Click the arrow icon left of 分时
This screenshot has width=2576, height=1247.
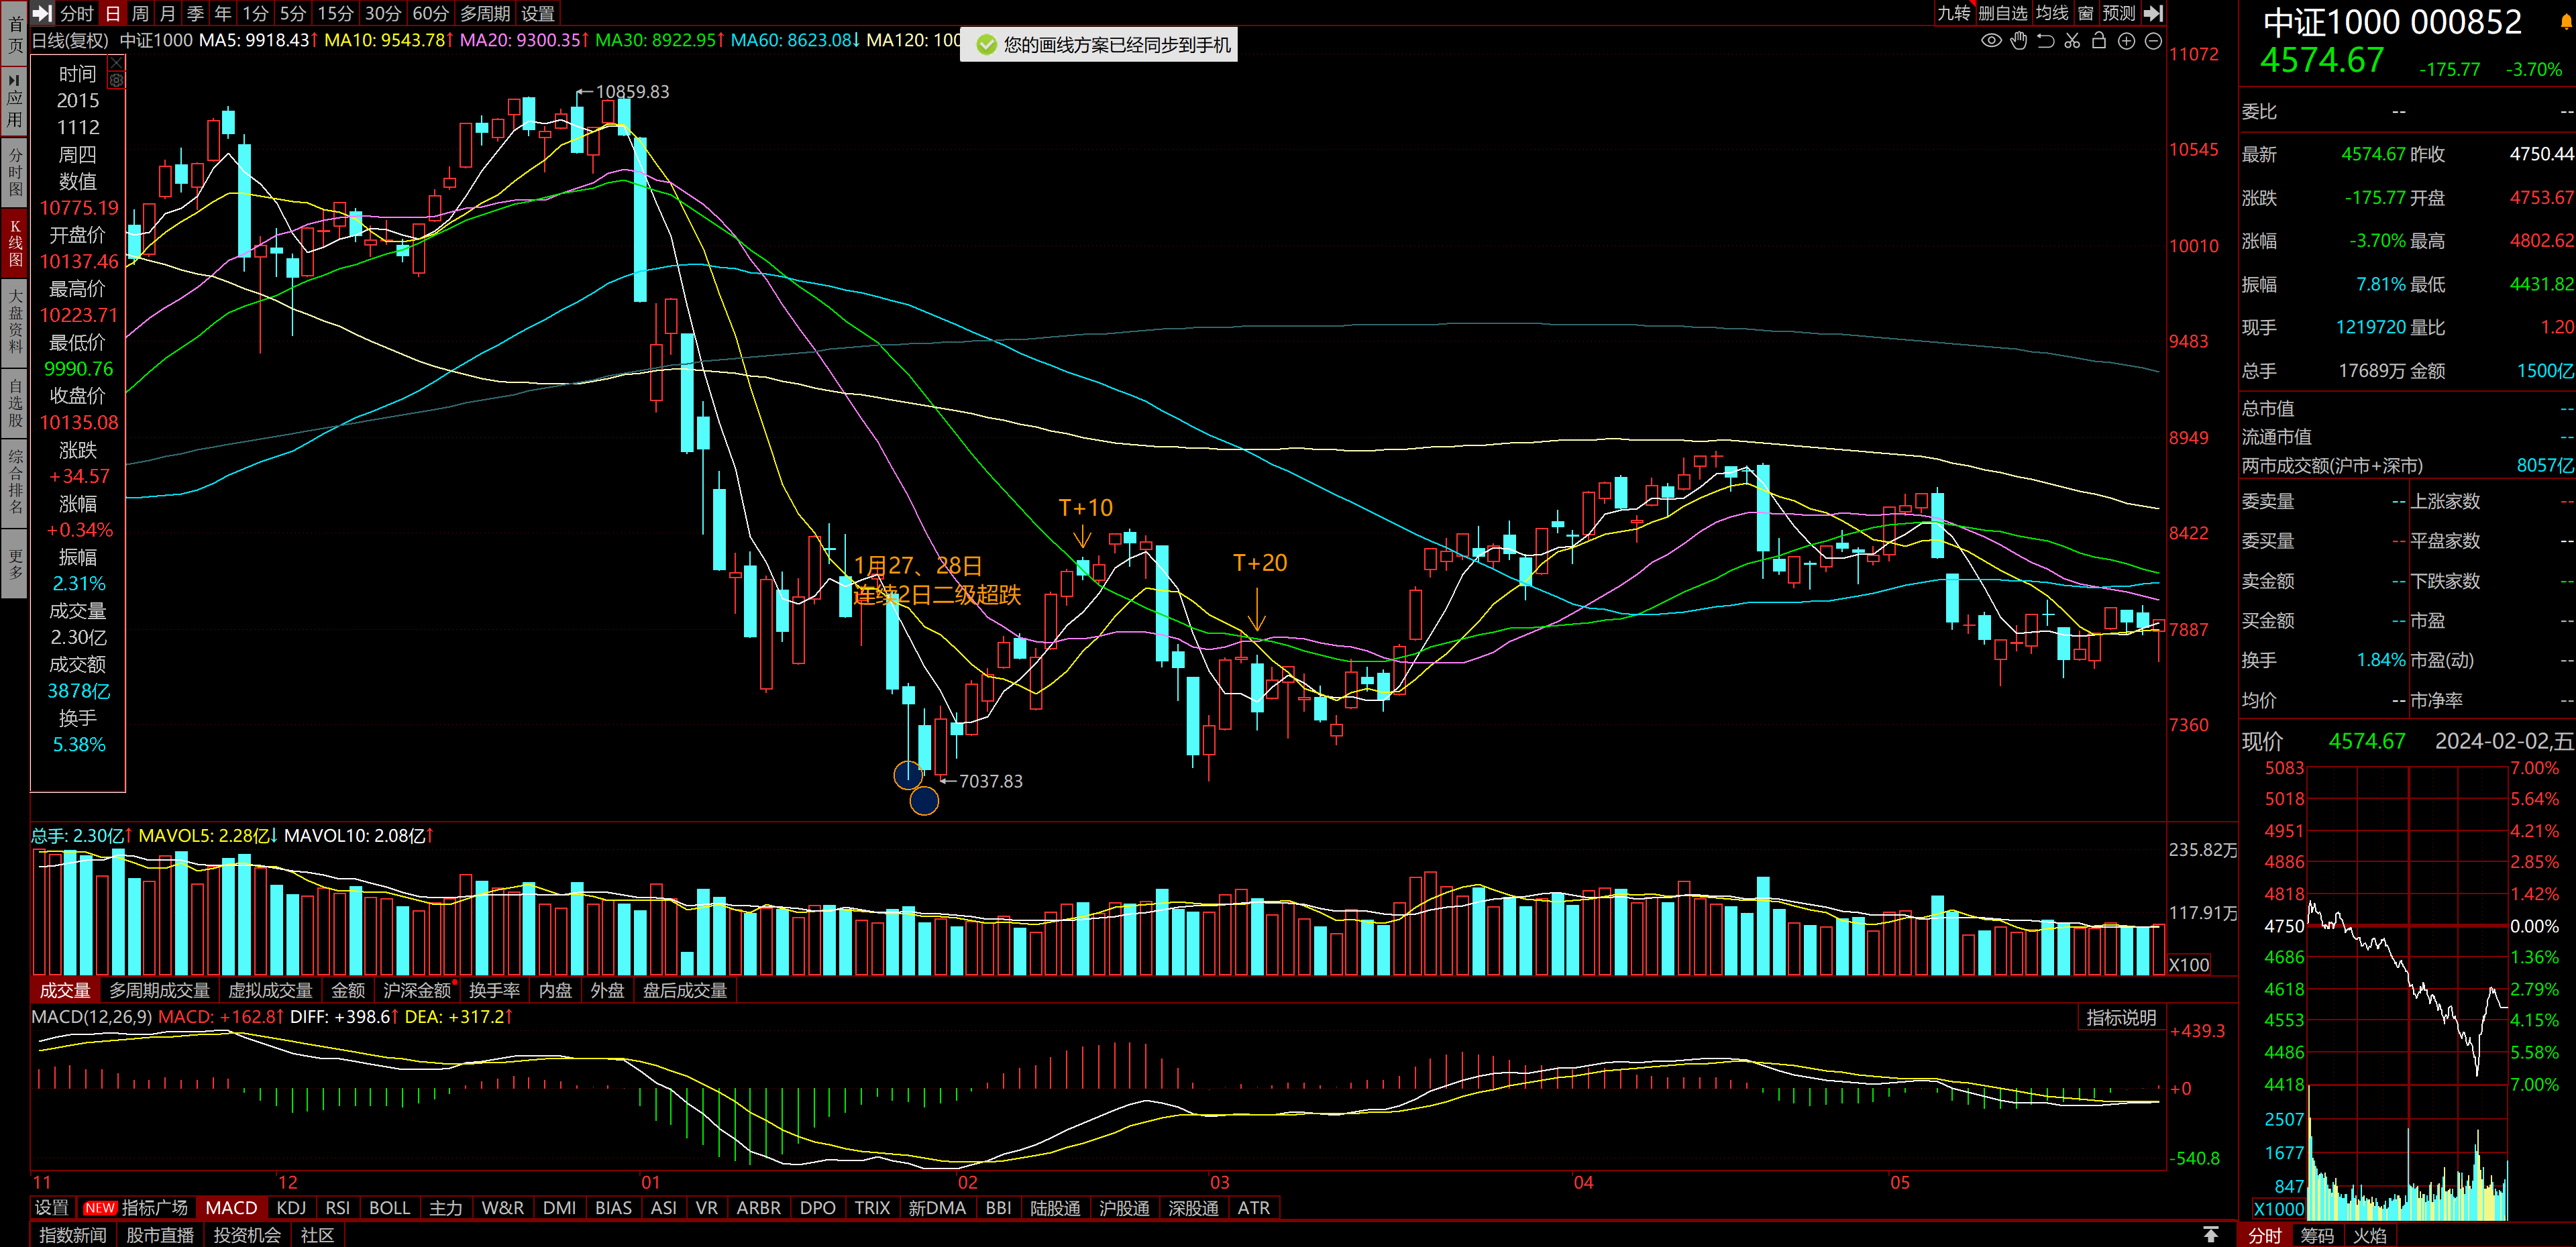(x=42, y=13)
